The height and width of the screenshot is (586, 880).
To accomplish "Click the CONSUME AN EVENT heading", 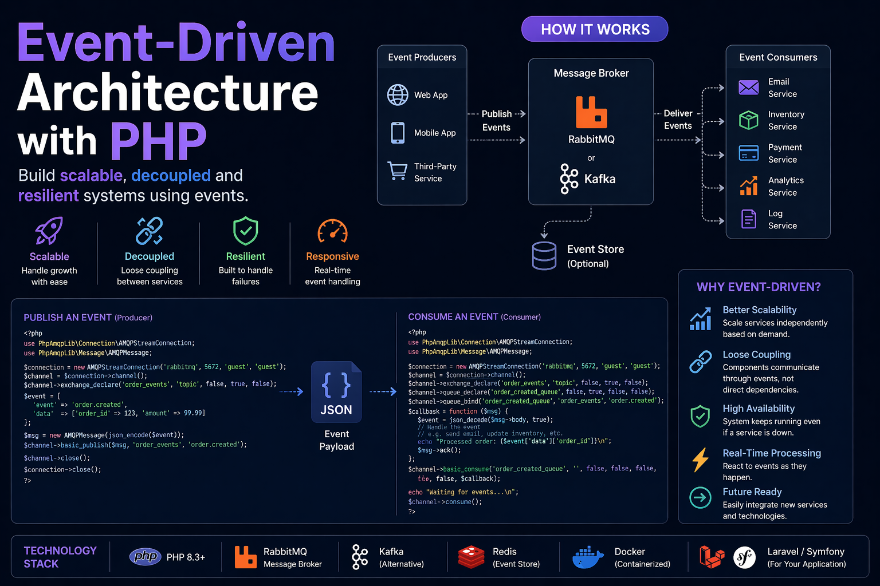I will click(474, 317).
